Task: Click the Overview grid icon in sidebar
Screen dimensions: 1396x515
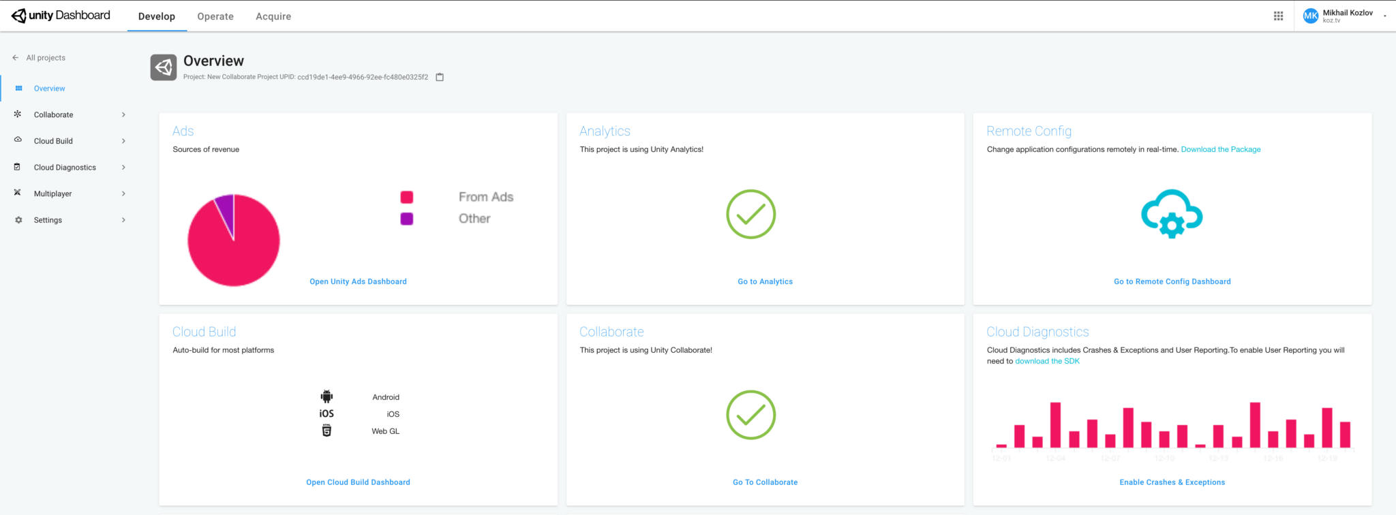Action: [18, 89]
